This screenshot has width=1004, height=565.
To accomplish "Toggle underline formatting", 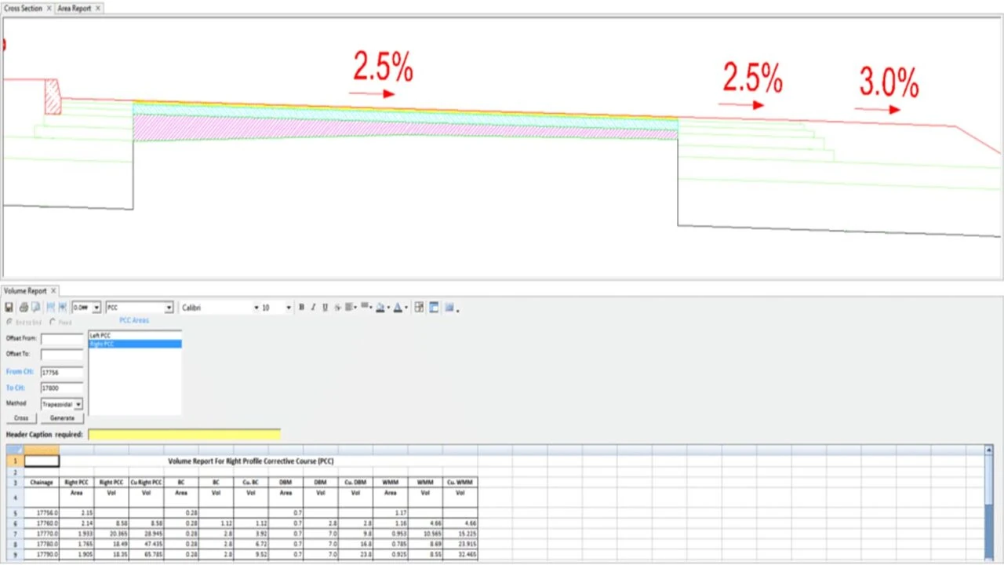I will [x=325, y=308].
